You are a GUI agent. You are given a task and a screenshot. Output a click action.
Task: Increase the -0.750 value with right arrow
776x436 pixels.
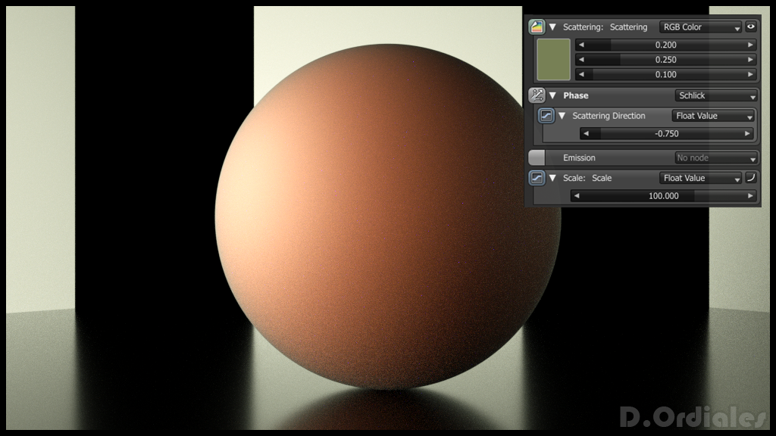[x=747, y=133]
